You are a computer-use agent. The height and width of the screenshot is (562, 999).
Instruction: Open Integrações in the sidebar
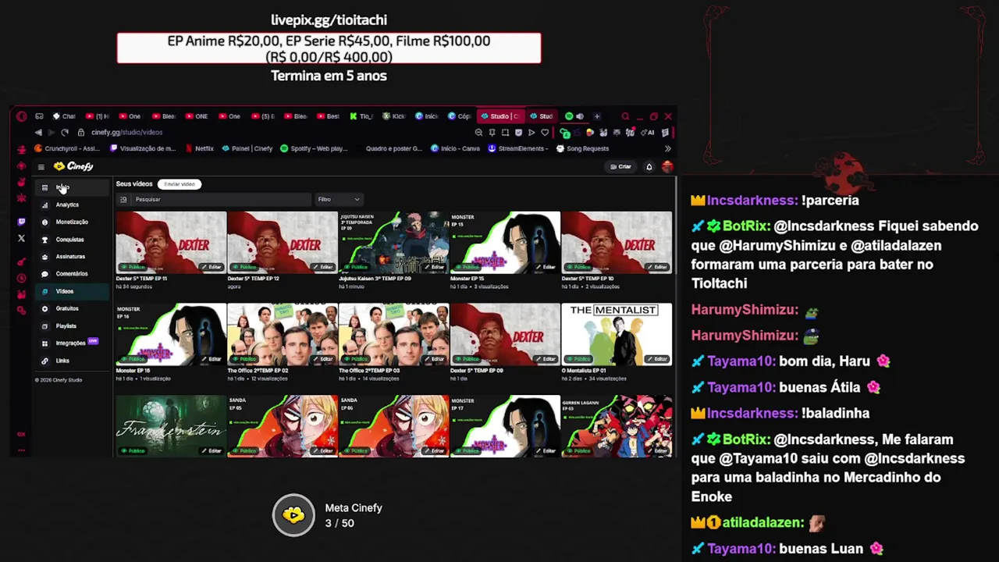[70, 343]
